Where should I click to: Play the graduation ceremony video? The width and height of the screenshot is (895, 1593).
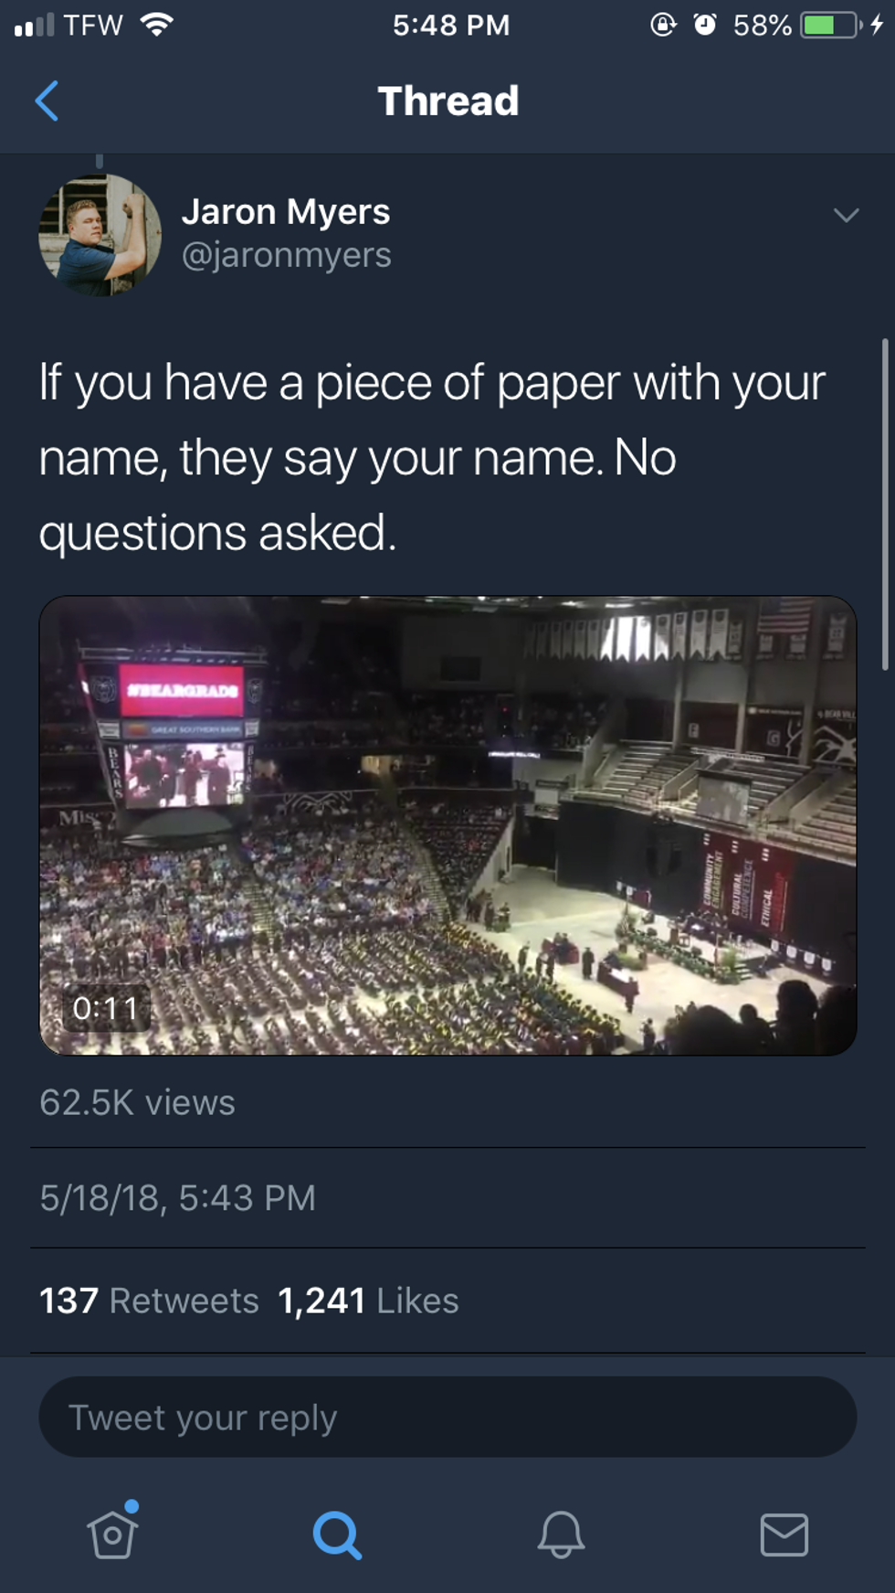(x=447, y=825)
